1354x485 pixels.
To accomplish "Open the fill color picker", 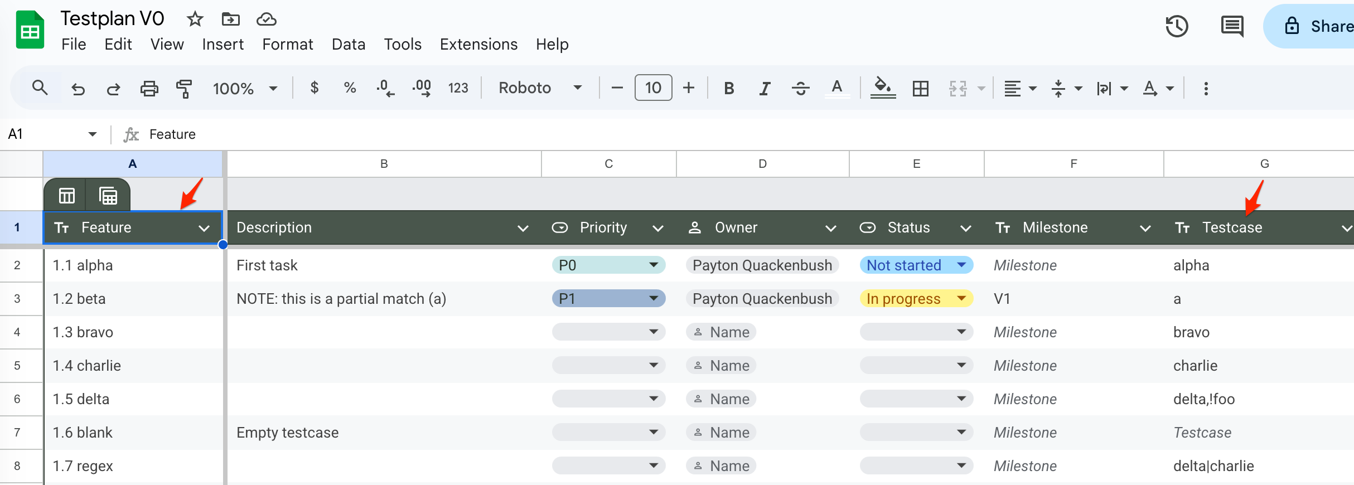I will (883, 88).
